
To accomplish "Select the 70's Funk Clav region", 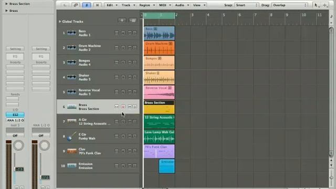I will coord(159,151).
